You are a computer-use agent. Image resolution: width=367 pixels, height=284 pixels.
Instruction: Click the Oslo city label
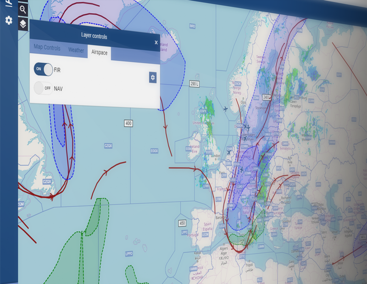click(x=244, y=102)
